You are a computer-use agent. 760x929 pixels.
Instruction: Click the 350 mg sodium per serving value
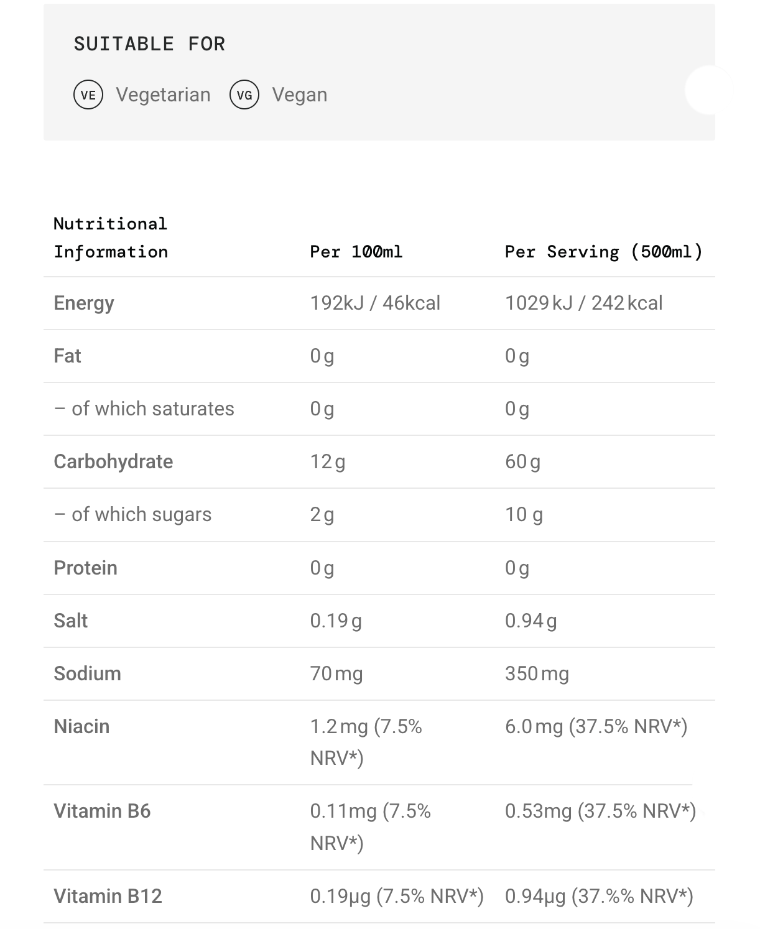[537, 674]
